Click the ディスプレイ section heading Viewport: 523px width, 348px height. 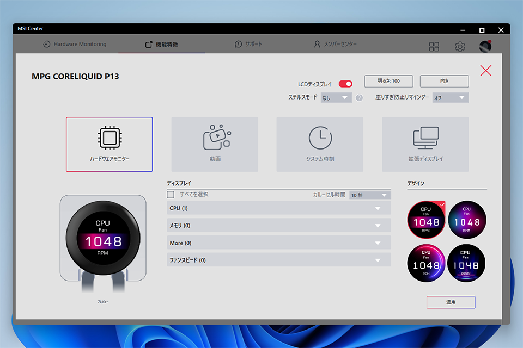pyautogui.click(x=179, y=183)
